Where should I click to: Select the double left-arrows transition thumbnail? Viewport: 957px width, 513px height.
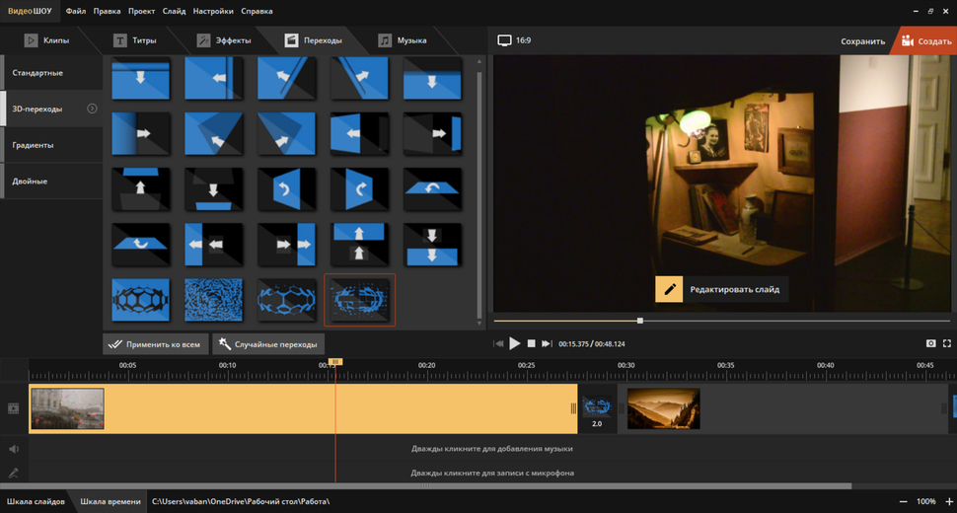213,244
